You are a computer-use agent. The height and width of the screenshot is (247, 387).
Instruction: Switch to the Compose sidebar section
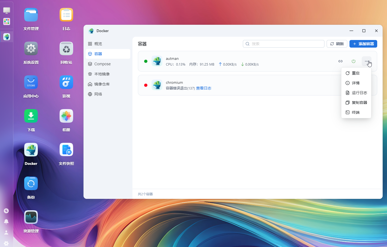[x=102, y=64]
